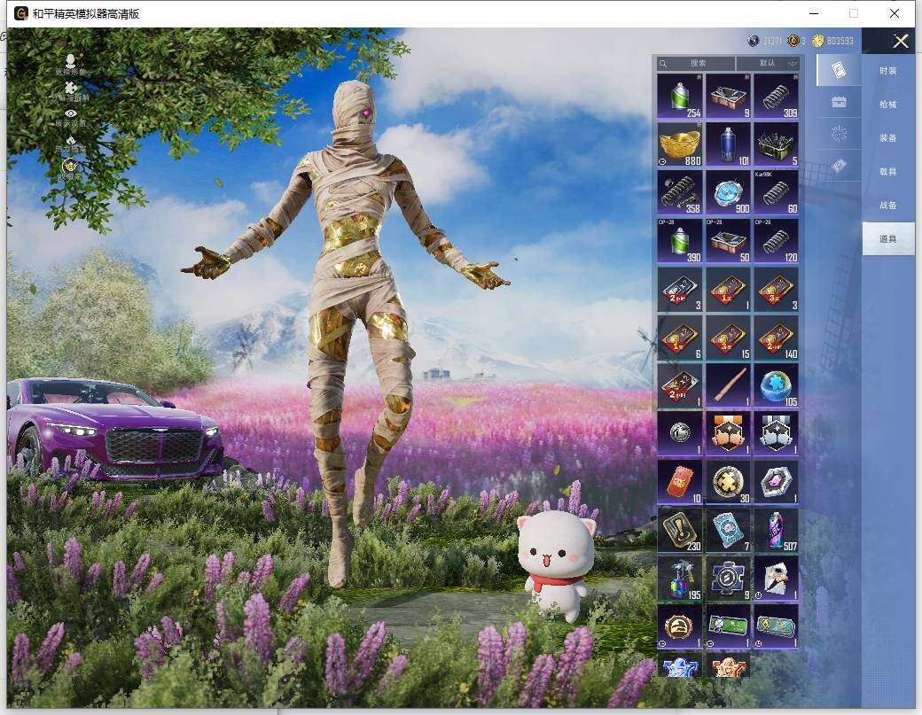Select the gold 3-day card with 15
This screenshot has width=922, height=715.
[x=728, y=338]
